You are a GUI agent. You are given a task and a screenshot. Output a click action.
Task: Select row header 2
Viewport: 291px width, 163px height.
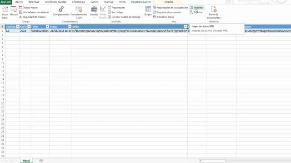coord(3,31)
